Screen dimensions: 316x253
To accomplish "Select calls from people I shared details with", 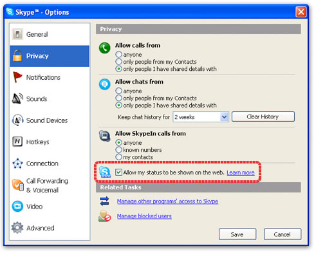I will point(118,69).
